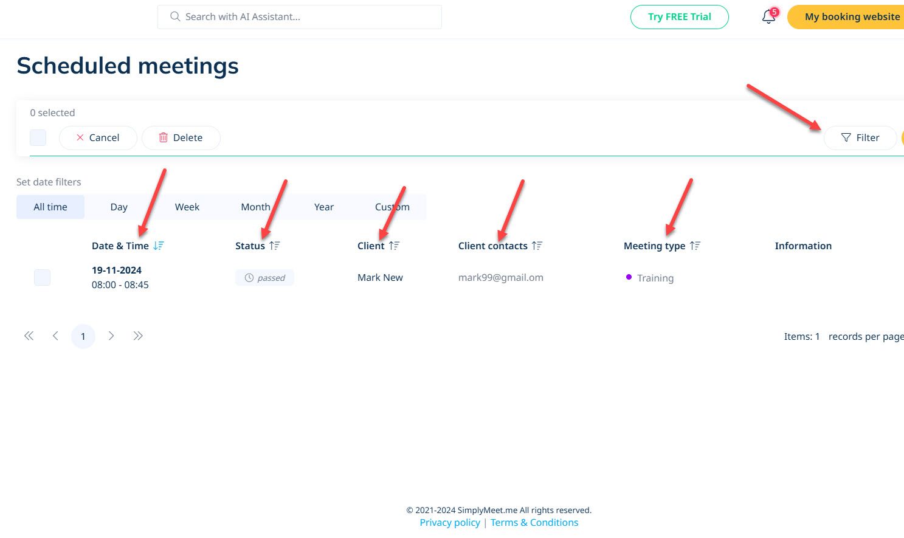Switch date filter to Week

[x=187, y=207]
